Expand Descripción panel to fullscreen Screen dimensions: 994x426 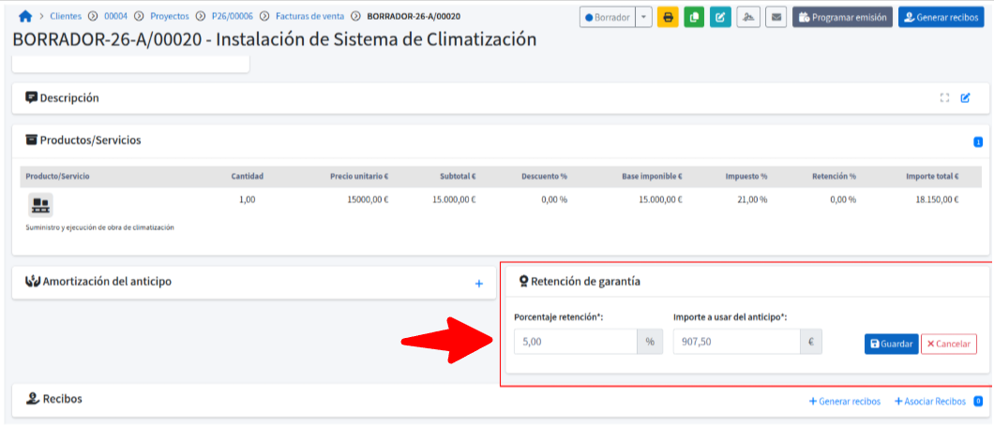(x=944, y=98)
